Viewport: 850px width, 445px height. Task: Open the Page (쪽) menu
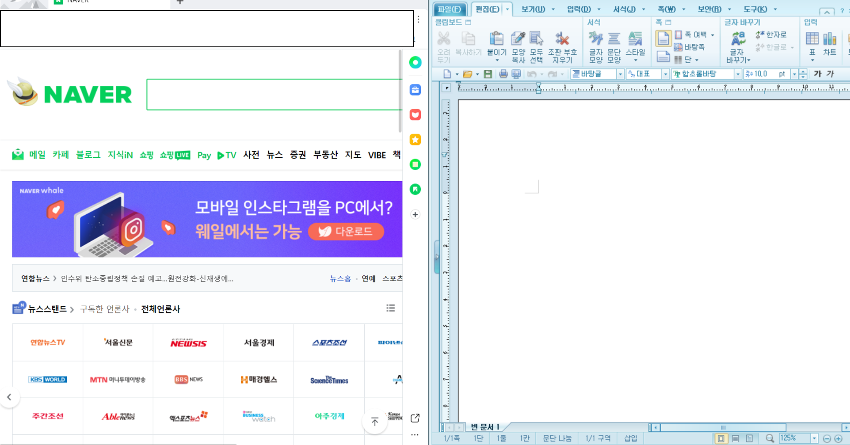point(667,9)
